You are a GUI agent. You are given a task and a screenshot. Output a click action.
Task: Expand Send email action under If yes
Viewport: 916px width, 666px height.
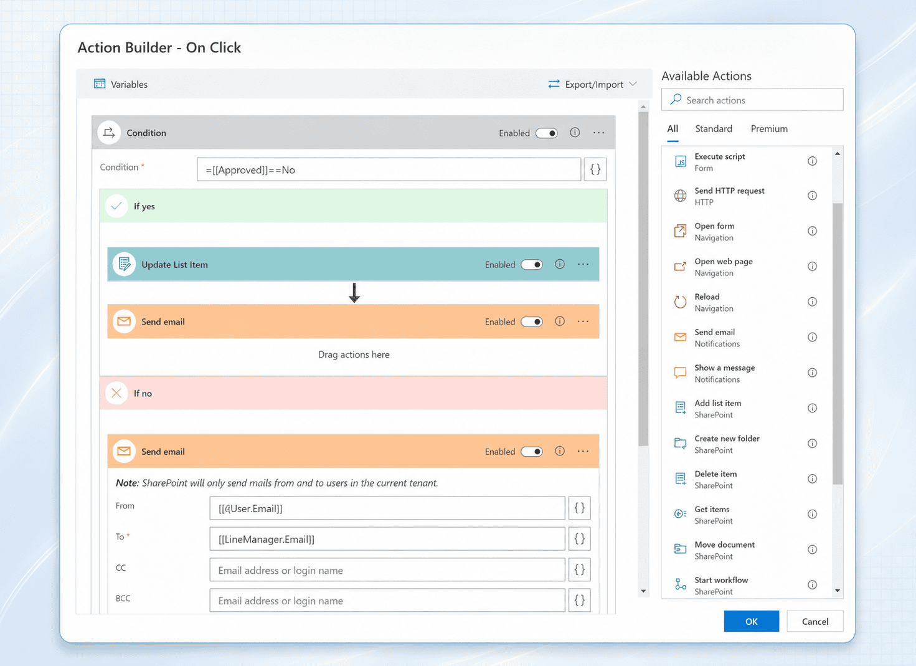tap(353, 321)
